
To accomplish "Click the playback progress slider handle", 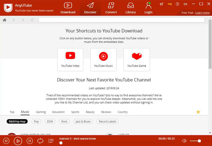I will (x=61, y=143).
